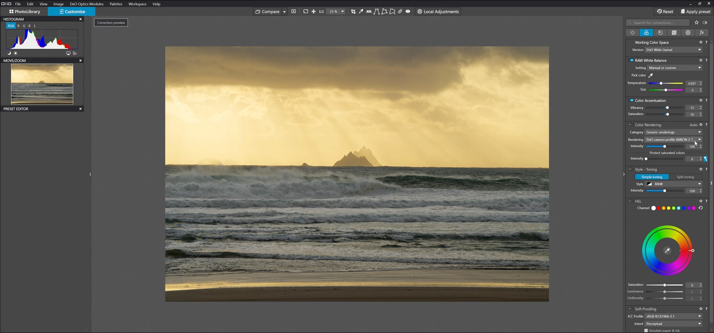
Task: Open the ICC Profile dropdown
Action: pyautogui.click(x=673, y=316)
